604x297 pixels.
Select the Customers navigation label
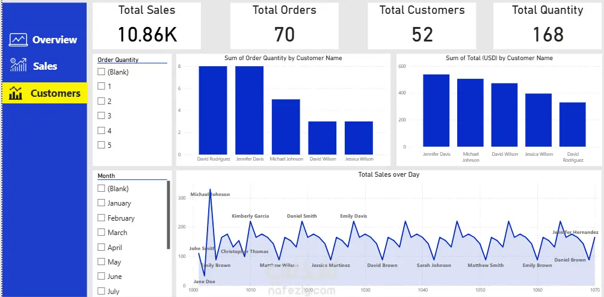pos(55,93)
